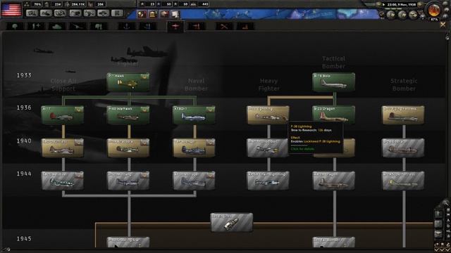This screenshot has height=253, width=451.
Task: Select the B-18 Bolo tactical bomber technology
Action: (333, 82)
